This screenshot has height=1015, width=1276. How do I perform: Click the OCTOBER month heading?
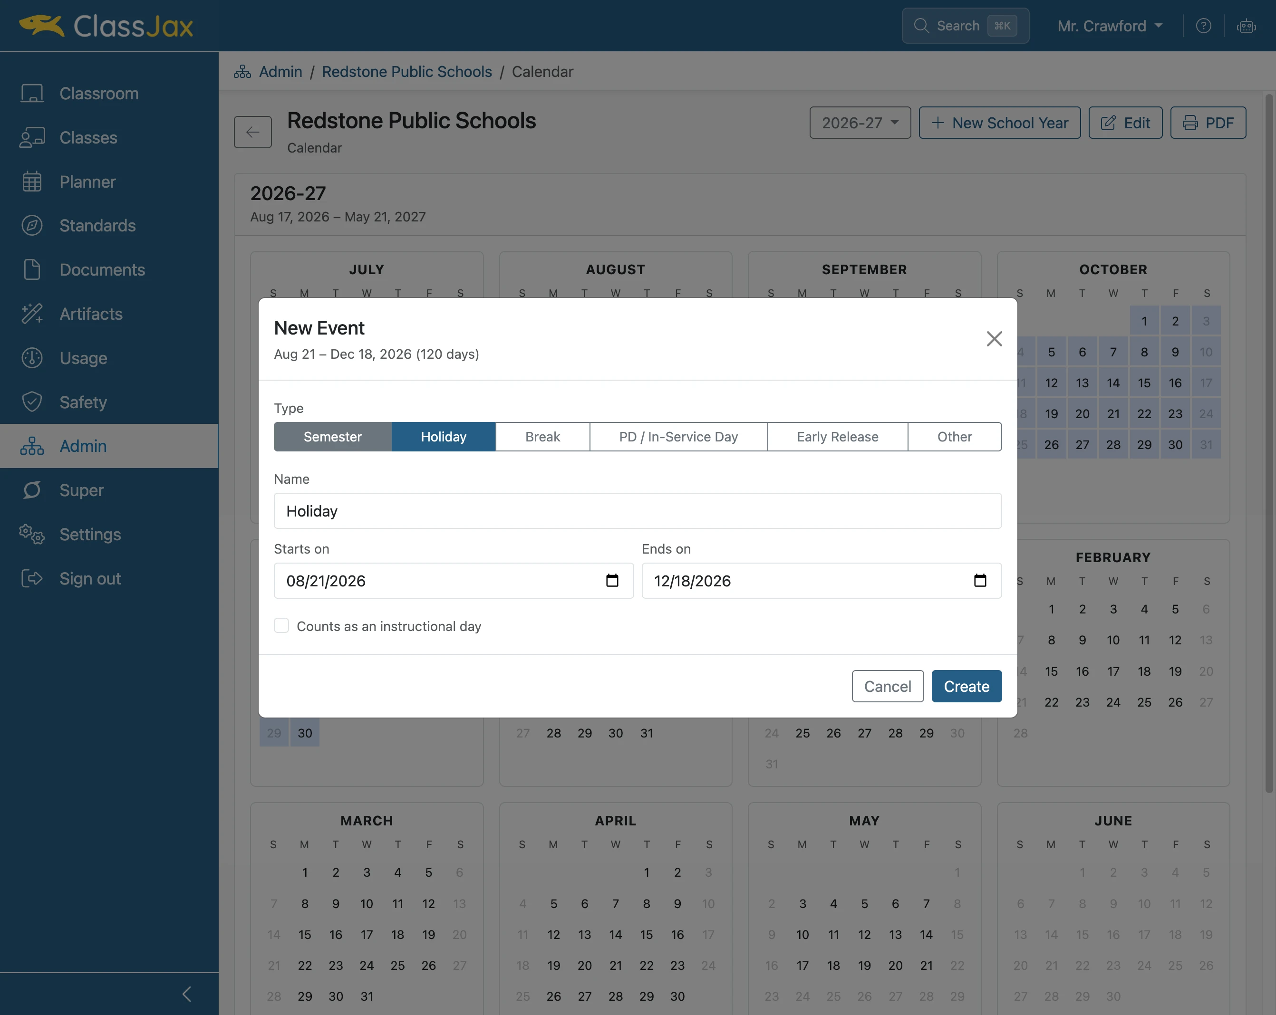(x=1113, y=270)
